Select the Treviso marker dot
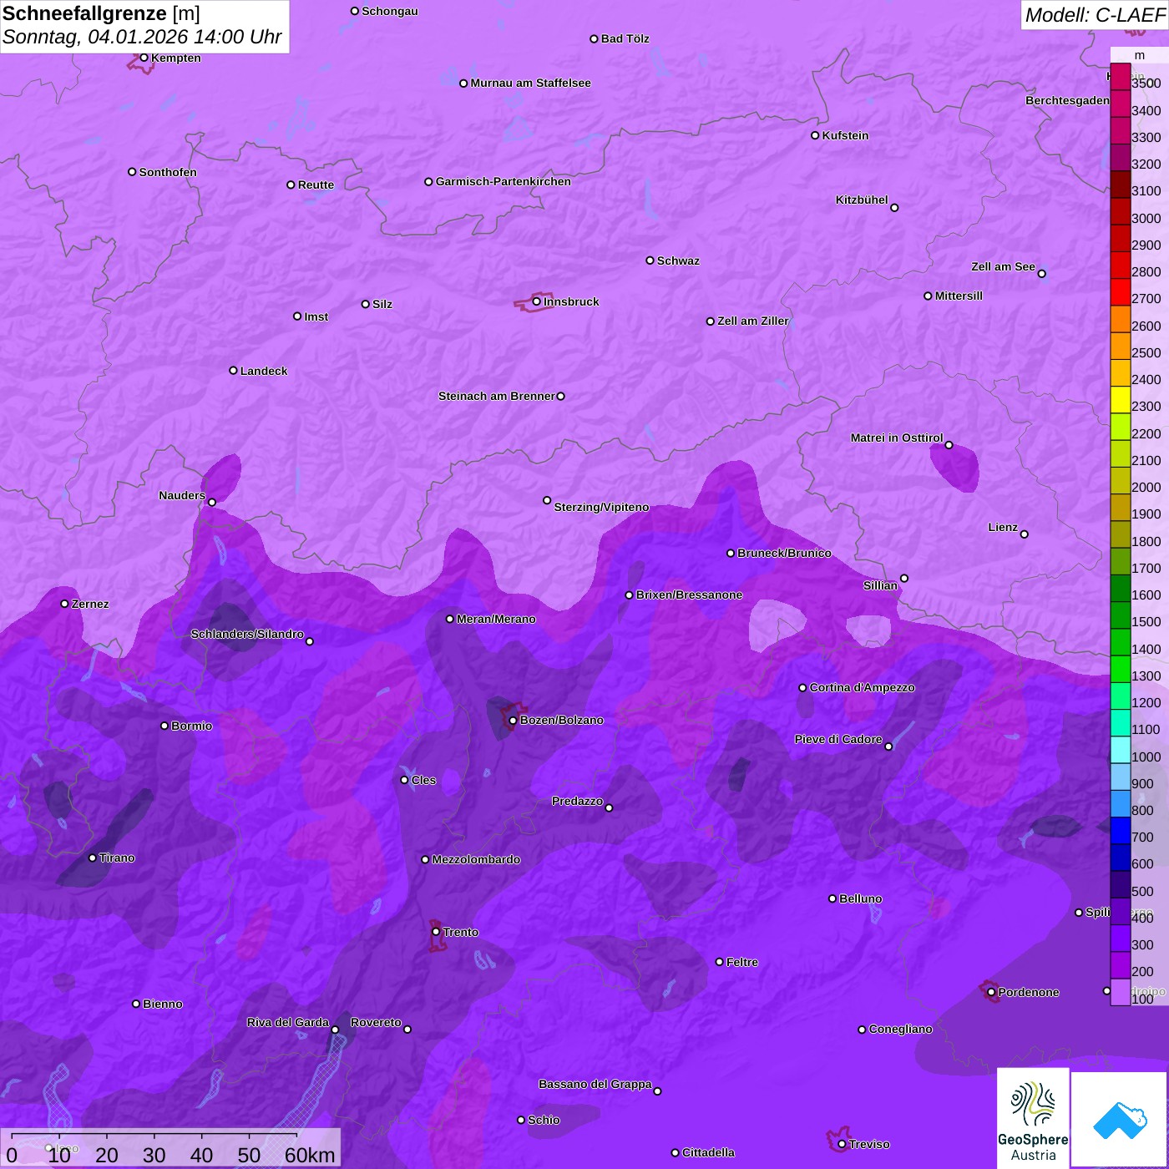Image resolution: width=1169 pixels, height=1169 pixels. pos(842,1144)
